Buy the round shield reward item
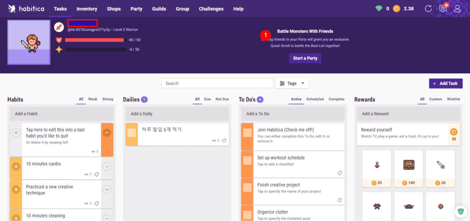The image size is (470, 221). coord(440,206)
